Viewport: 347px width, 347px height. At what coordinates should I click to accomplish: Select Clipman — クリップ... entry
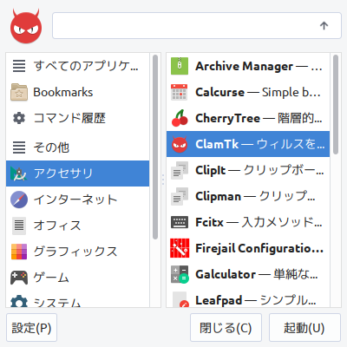[255, 196]
